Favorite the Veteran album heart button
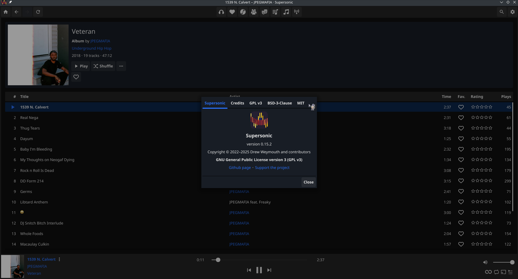This screenshot has height=279, width=518. [76, 77]
